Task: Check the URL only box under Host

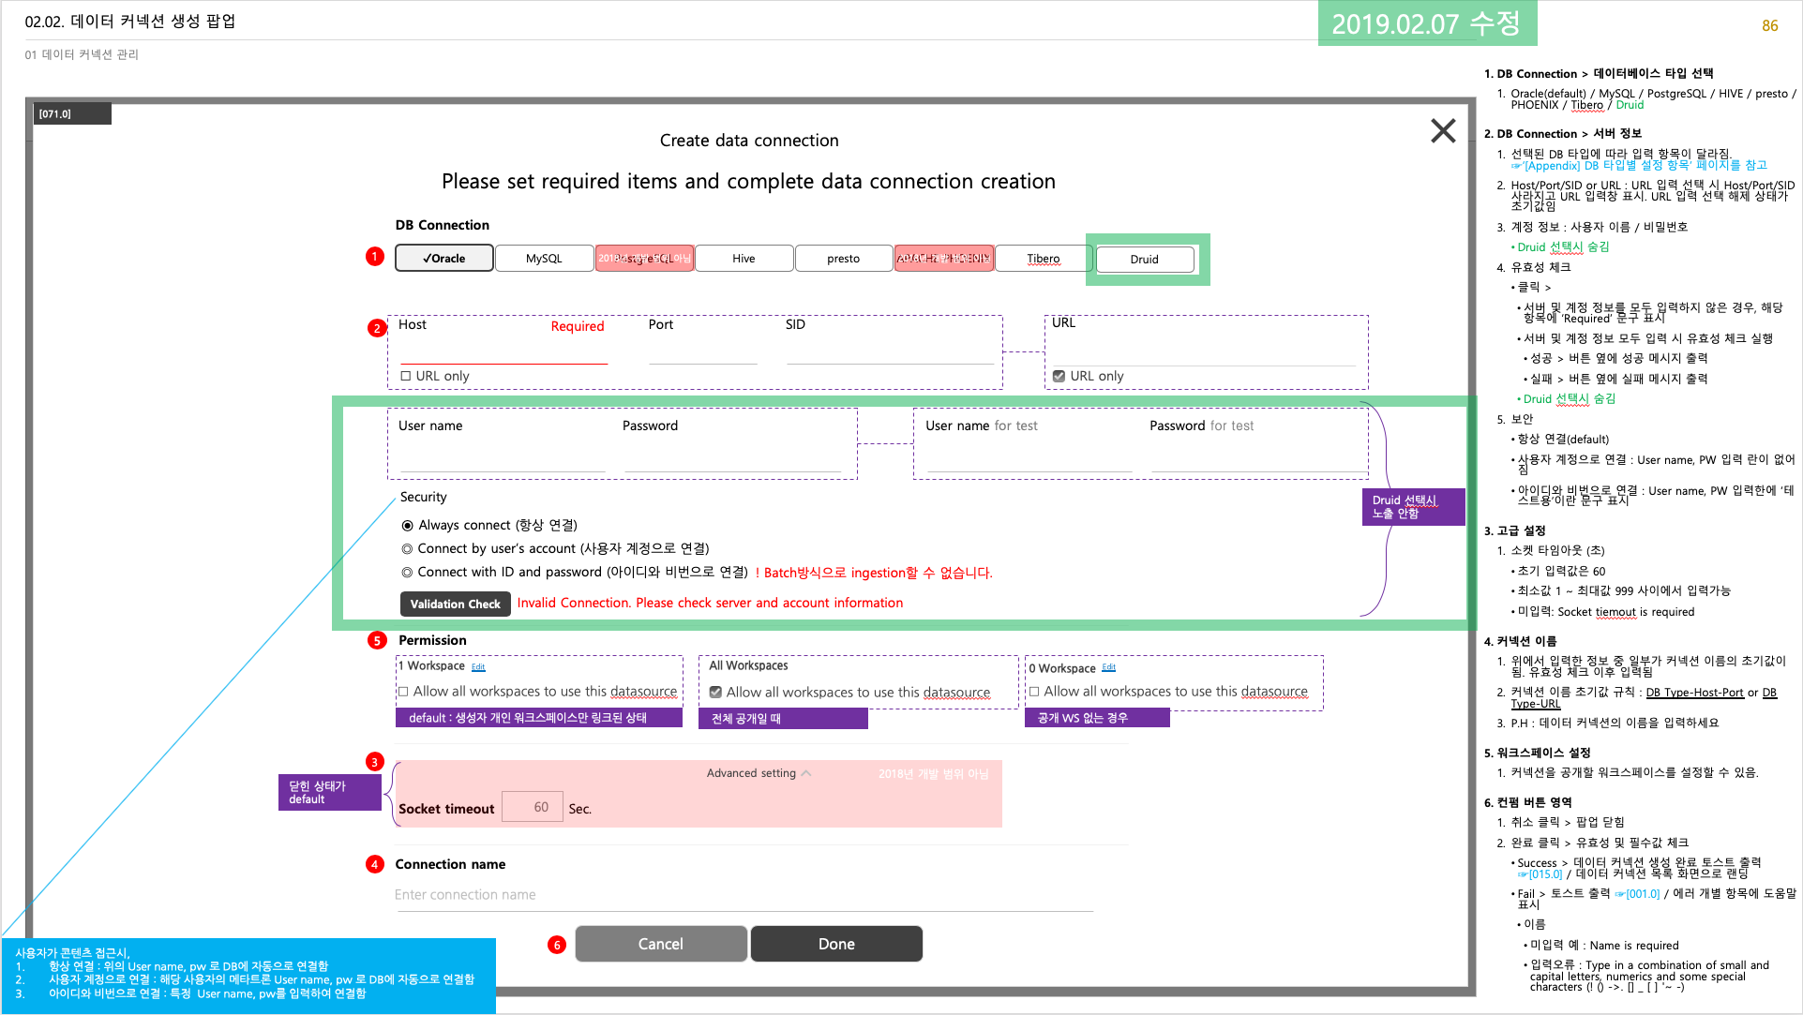Action: [406, 376]
